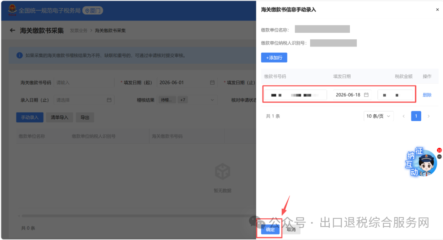443x240 pixels.
Task: Click the 厦门 location badge in header
Action: [x=93, y=11]
